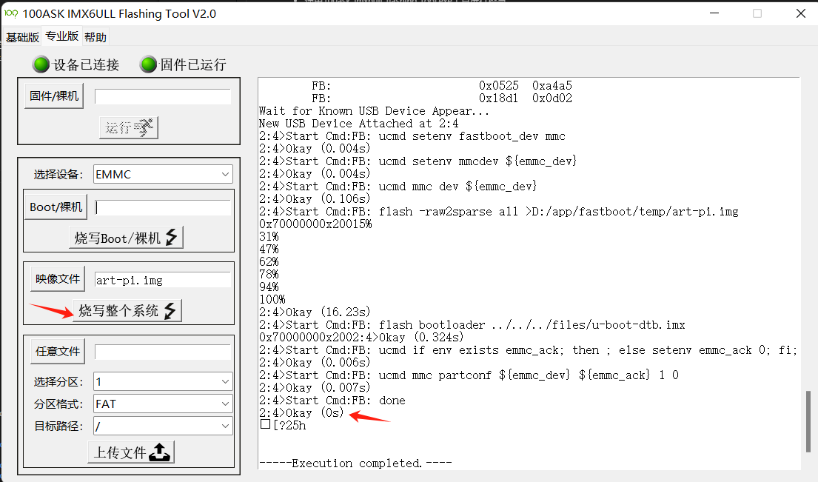Viewport: 818px width, 482px height.
Task: Click the art-pi.img image file field
Action: coord(162,281)
